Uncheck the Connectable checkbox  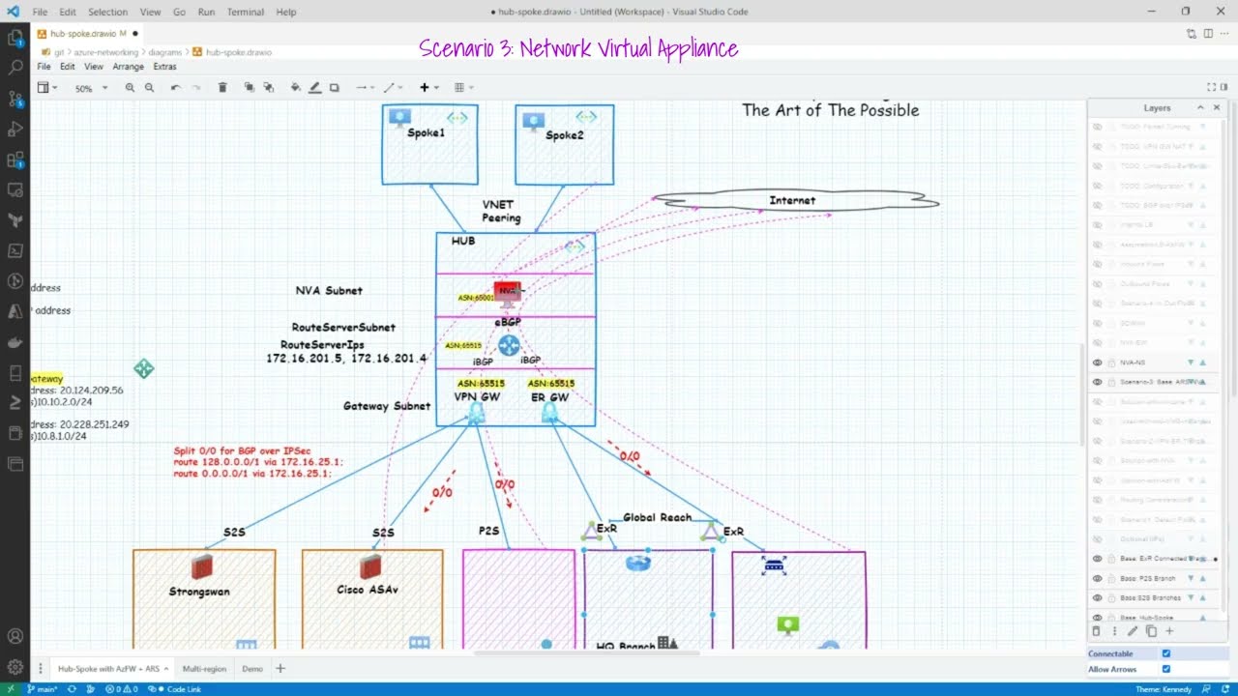click(1166, 653)
